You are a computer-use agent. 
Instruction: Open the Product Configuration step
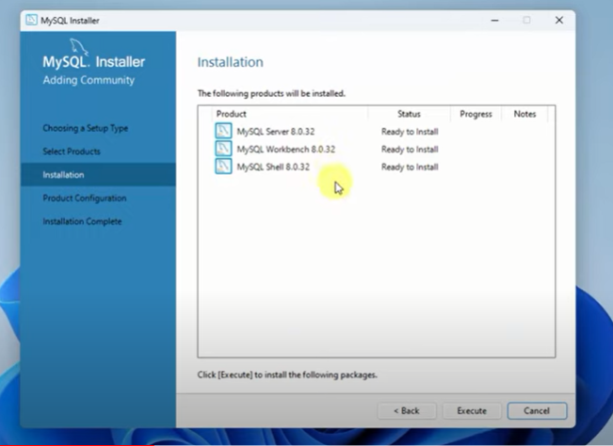[x=85, y=198]
